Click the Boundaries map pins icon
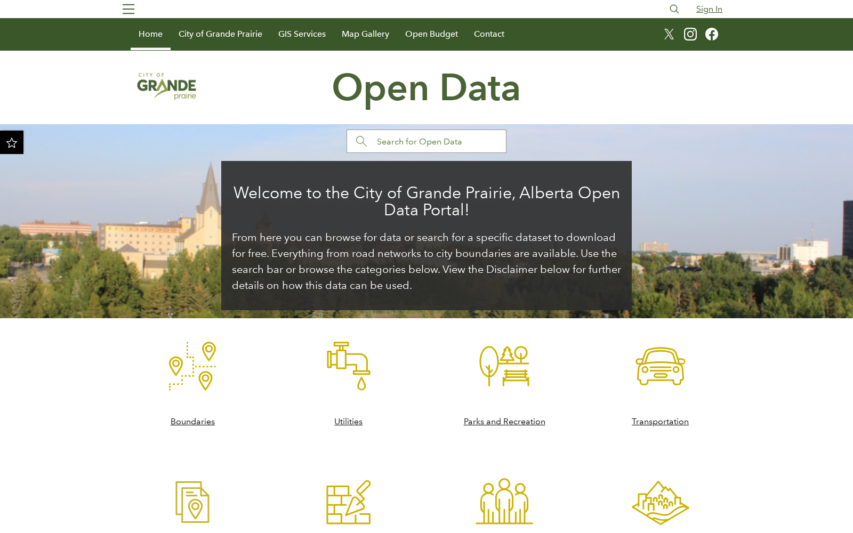Screen dimensions: 853x533 point(192,366)
